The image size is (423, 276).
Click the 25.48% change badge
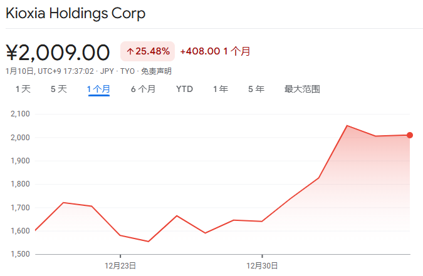tap(147, 51)
